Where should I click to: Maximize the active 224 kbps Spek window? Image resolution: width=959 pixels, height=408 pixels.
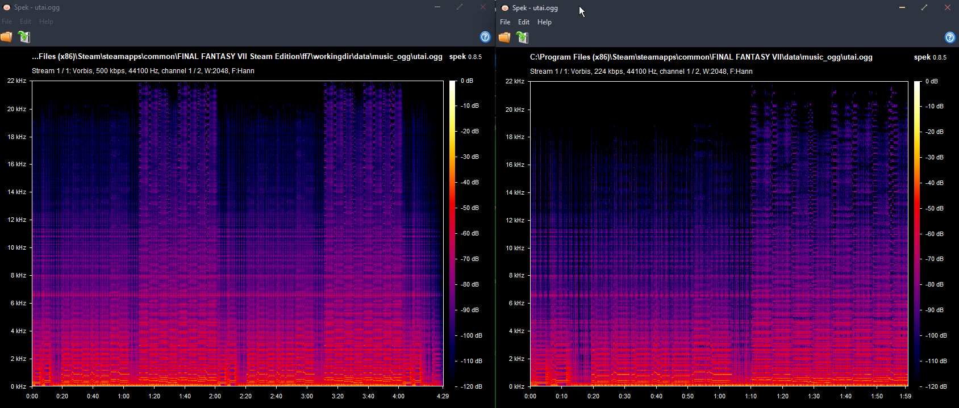[x=924, y=7]
